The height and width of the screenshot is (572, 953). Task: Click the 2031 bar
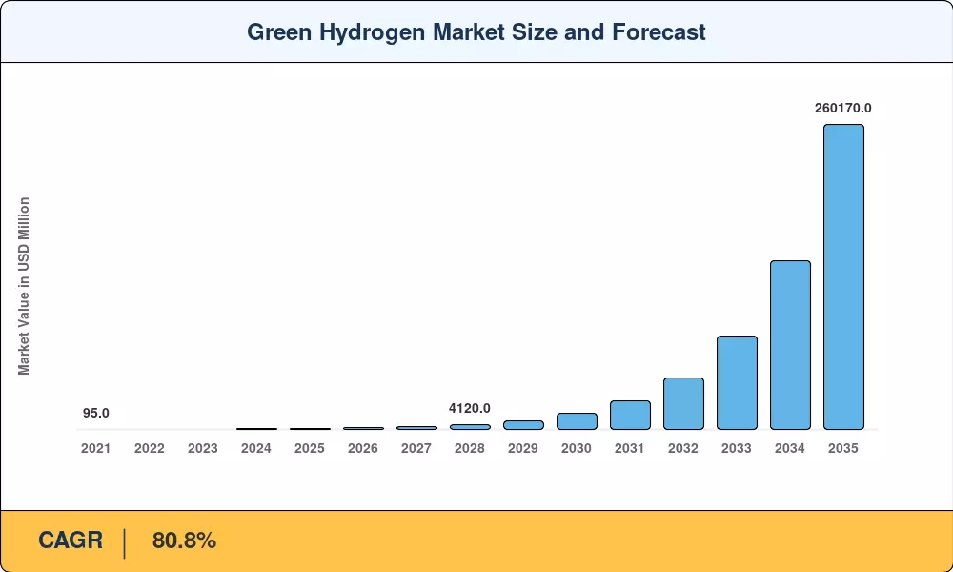(630, 415)
